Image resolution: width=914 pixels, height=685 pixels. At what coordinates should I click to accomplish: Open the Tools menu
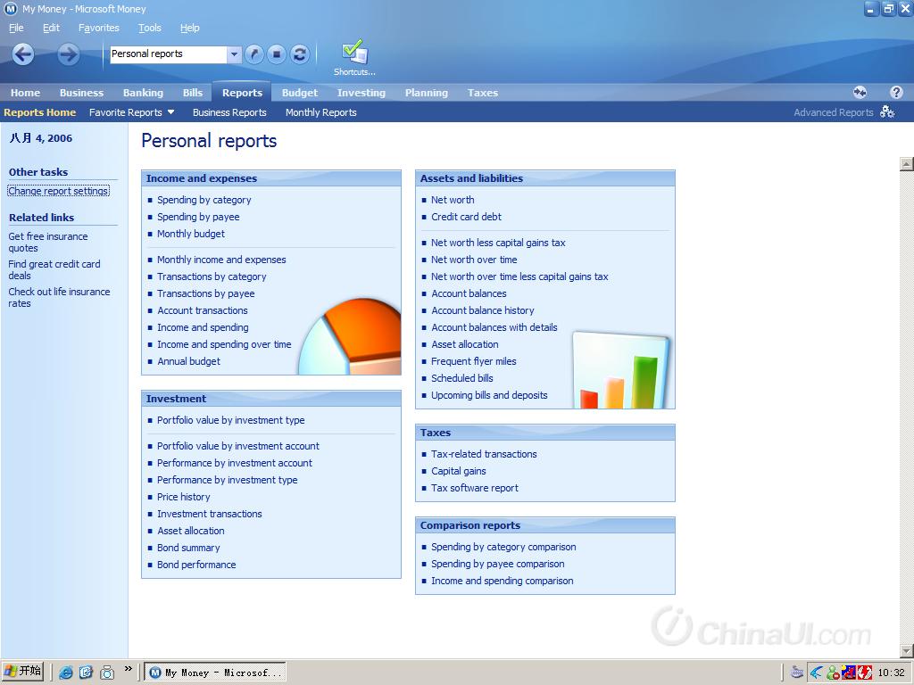[x=149, y=28]
